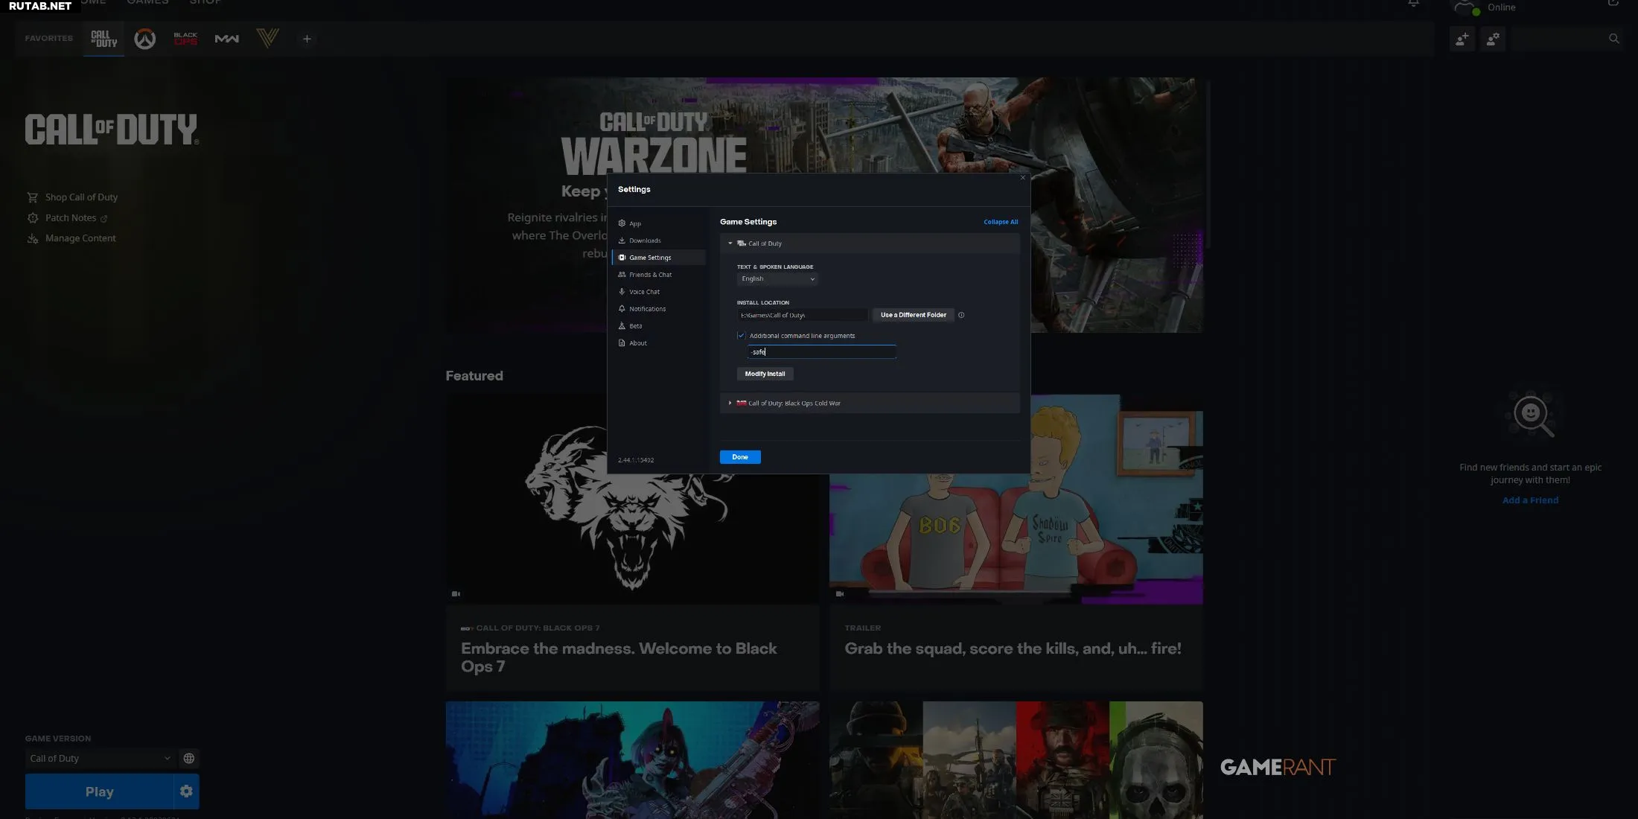Click the install location path field
Image resolution: width=1638 pixels, height=819 pixels.
pyautogui.click(x=803, y=315)
